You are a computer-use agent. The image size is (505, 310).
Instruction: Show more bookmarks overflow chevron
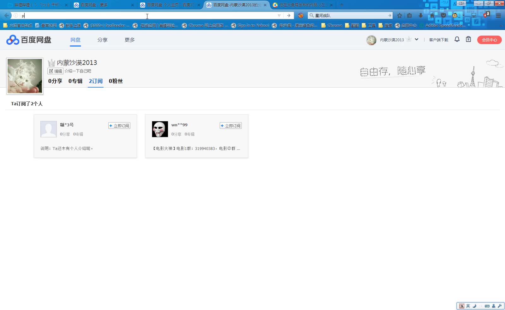(x=501, y=26)
